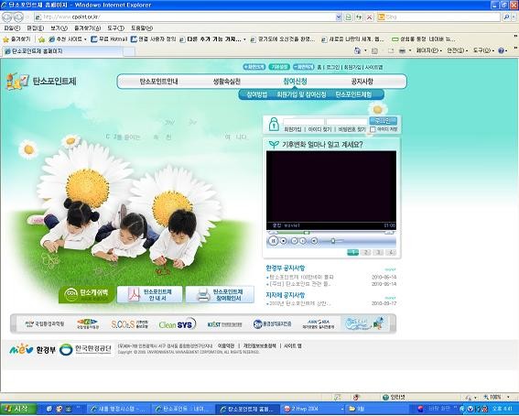The width and height of the screenshot is (519, 416).
Task: Pause the video with the pause button
Action: tap(273, 241)
